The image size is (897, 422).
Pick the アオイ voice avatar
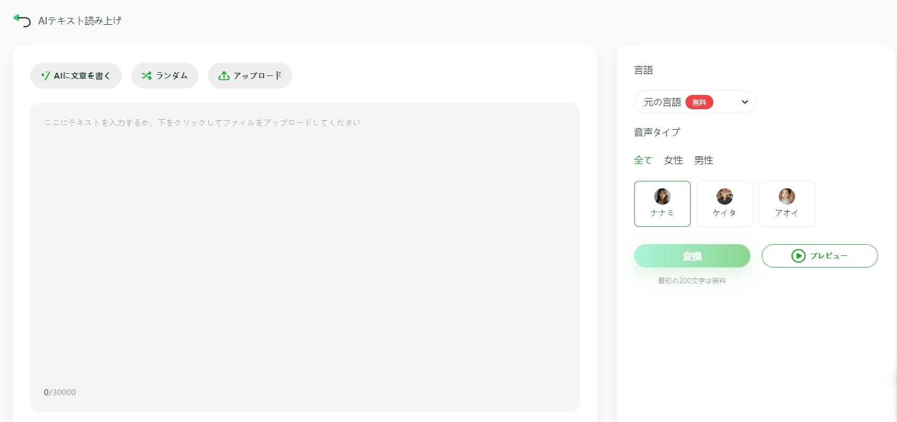tap(787, 196)
